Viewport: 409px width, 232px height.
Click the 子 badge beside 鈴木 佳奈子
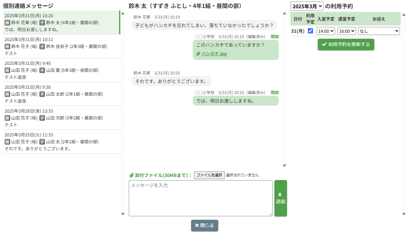(x=42, y=46)
